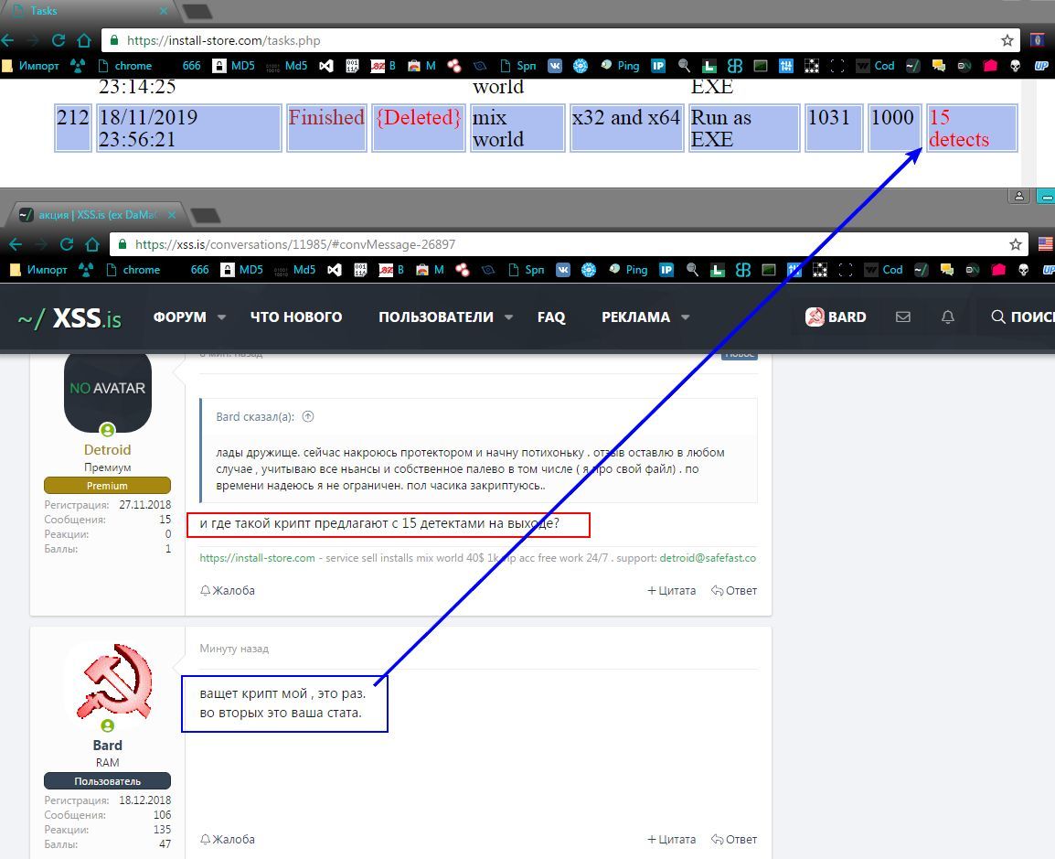This screenshot has width=1055, height=859.
Task: Focus the xss.is address bar
Action: pyautogui.click(x=569, y=244)
